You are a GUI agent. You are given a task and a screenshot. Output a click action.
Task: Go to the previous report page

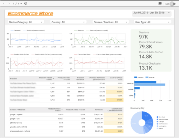(3, 3)
